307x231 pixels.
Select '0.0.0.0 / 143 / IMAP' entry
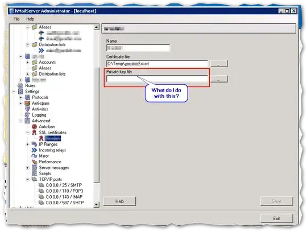[x=64, y=197]
